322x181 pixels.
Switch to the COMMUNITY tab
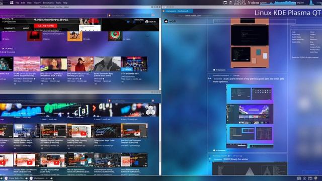coord(10,28)
